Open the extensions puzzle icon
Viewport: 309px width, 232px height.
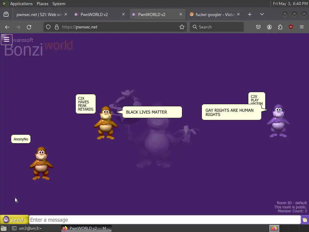click(x=280, y=27)
